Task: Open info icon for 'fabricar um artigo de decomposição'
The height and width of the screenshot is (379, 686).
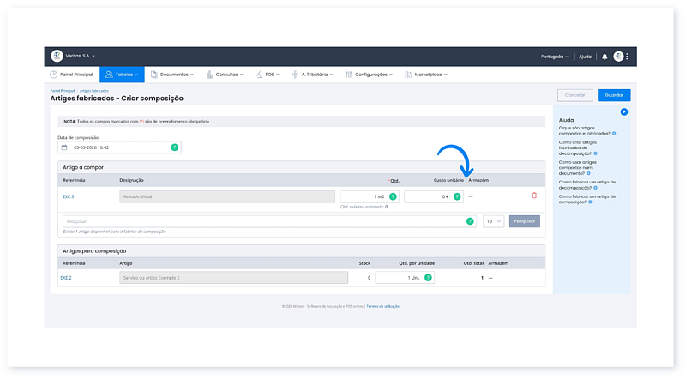Action: [x=595, y=188]
